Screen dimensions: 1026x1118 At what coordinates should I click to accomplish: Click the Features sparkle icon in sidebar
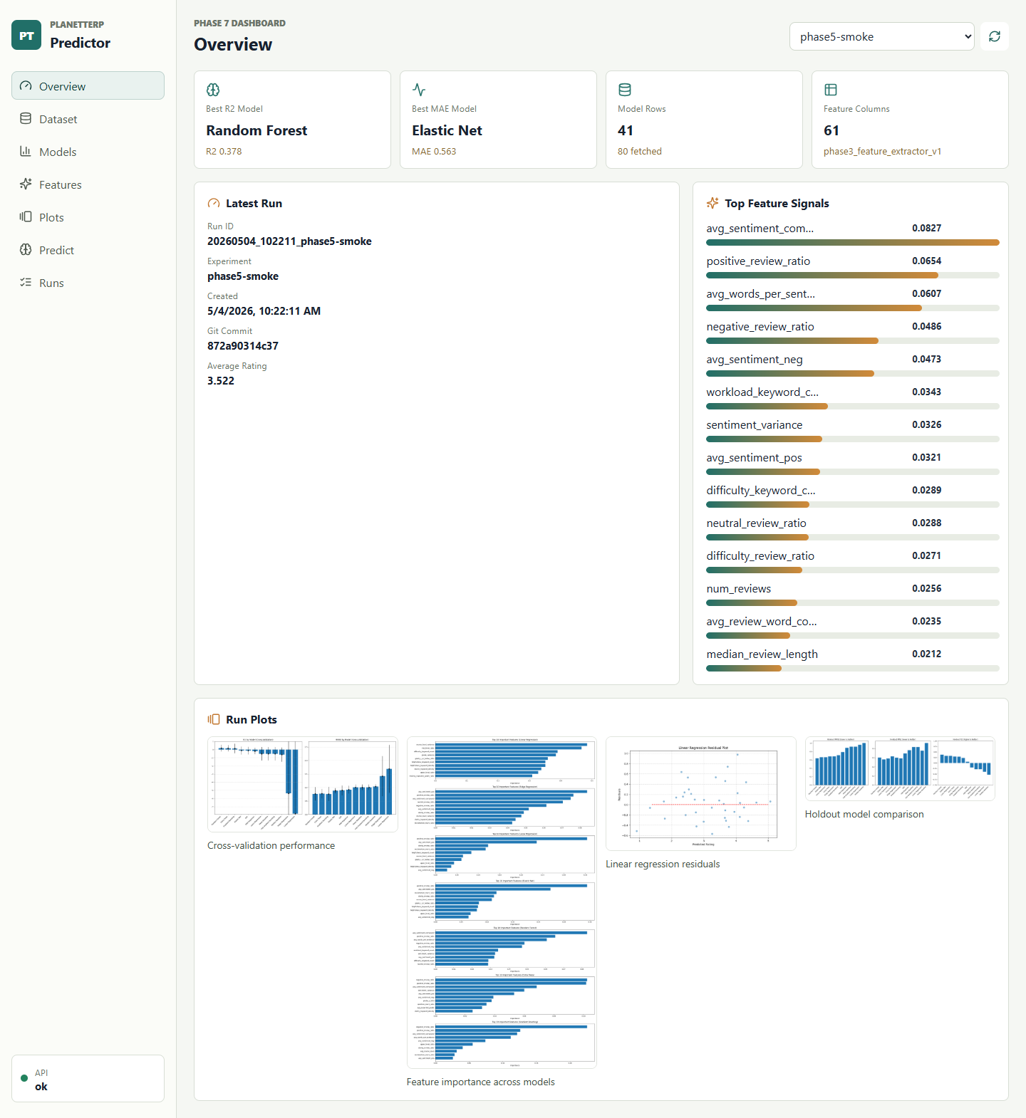pos(26,184)
